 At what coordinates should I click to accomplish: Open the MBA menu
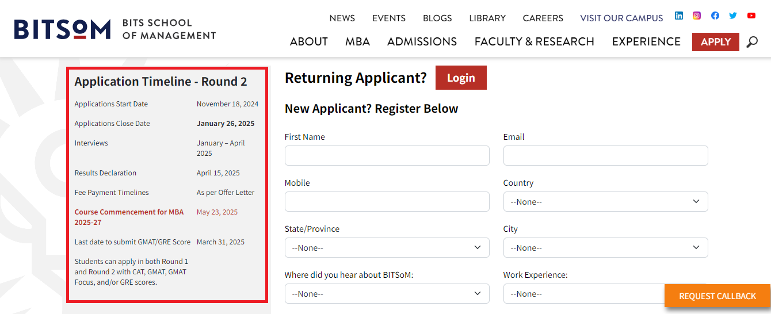358,41
